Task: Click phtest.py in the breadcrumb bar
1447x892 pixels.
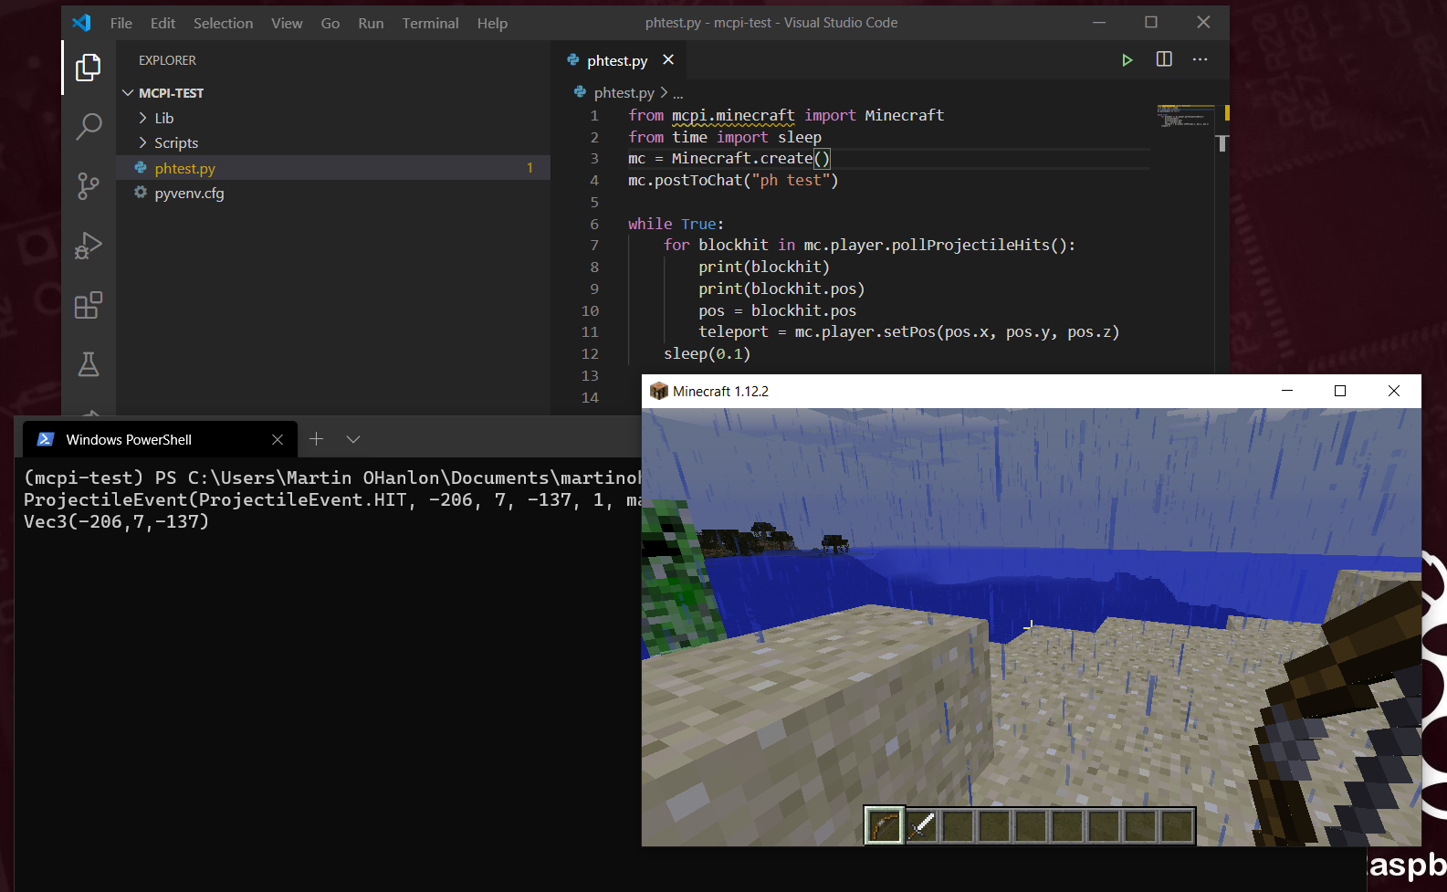Action: coord(624,93)
